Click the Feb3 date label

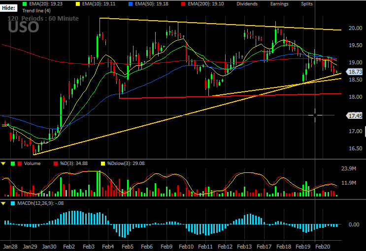coord(89,247)
